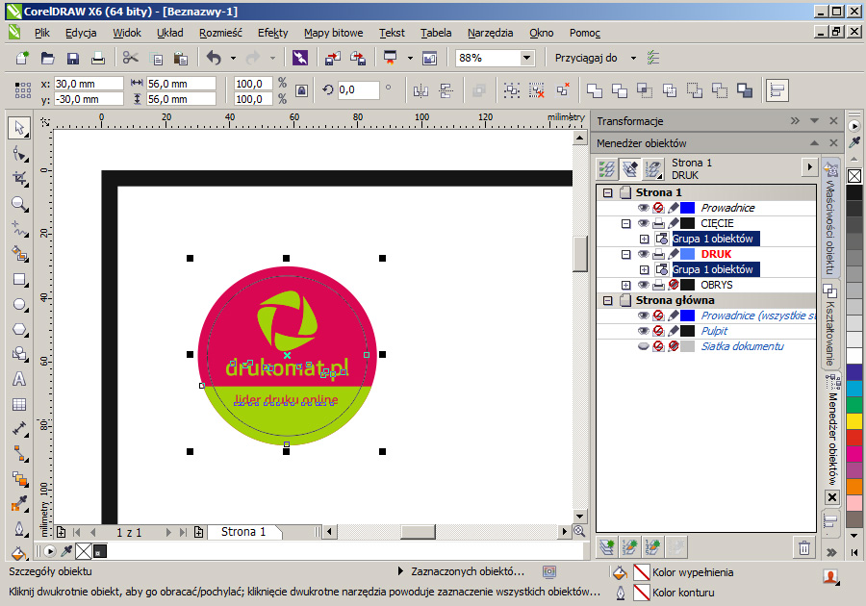Click the Paste clipboard icon
866x606 pixels.
pyautogui.click(x=181, y=58)
